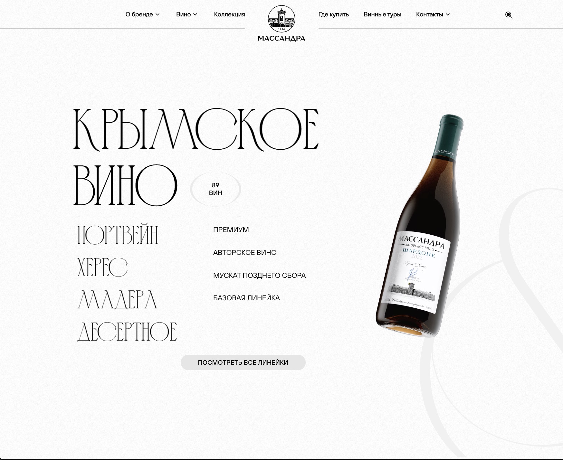Select Винные туры in the navigation
The height and width of the screenshot is (460, 563).
point(382,14)
